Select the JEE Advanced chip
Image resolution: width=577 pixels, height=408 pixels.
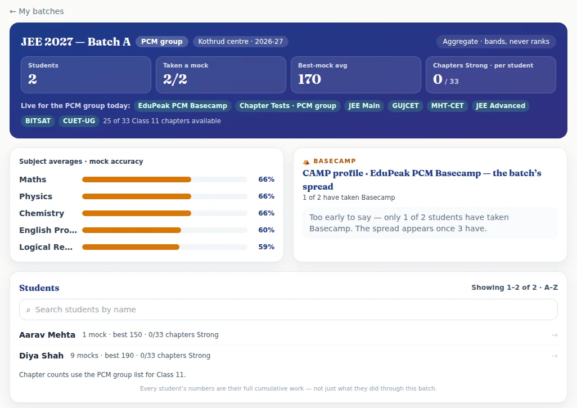point(501,106)
